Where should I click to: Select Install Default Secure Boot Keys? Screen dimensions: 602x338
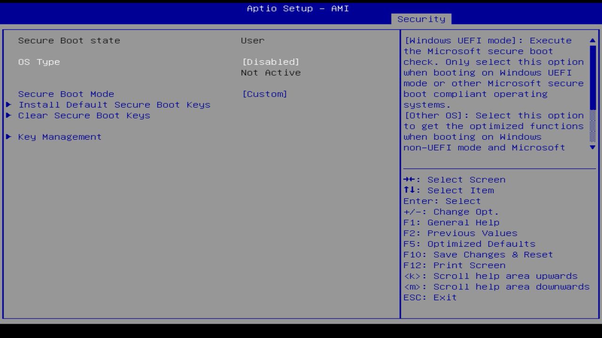114,105
